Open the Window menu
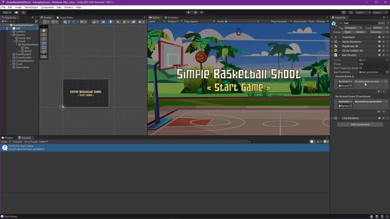The width and height of the screenshot is (390, 219). coord(69,7)
